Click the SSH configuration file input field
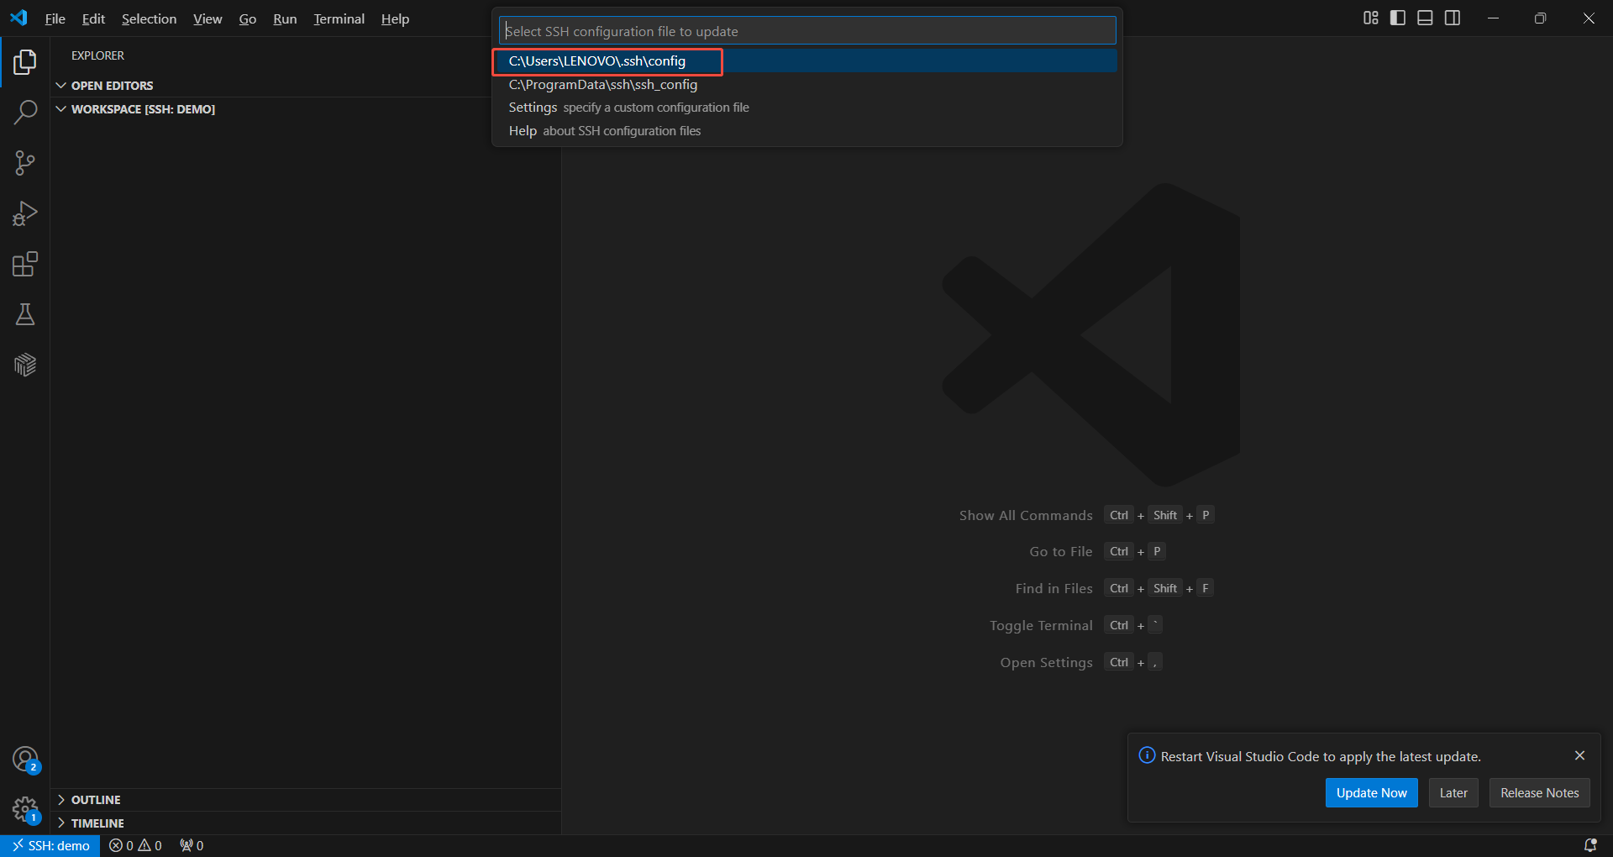The width and height of the screenshot is (1613, 857). pos(806,31)
